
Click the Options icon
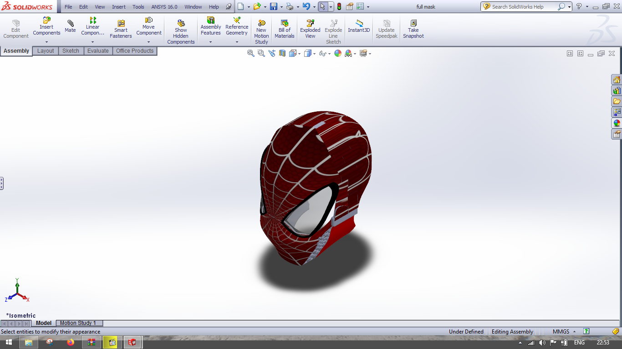(x=360, y=6)
